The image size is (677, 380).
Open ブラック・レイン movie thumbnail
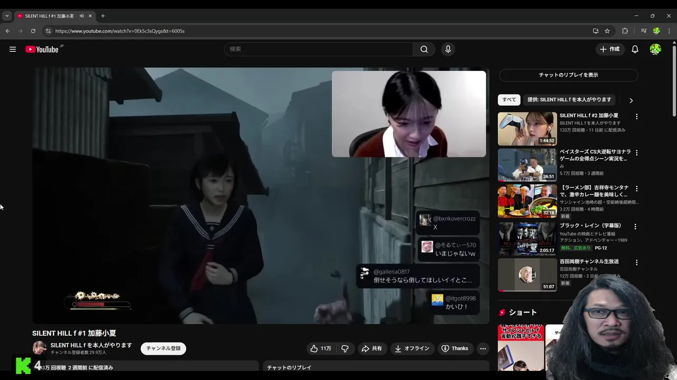pyautogui.click(x=527, y=239)
